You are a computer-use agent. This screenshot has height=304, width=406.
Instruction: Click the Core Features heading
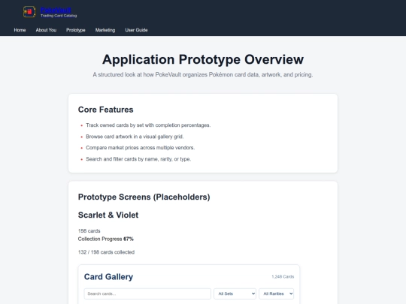click(106, 110)
